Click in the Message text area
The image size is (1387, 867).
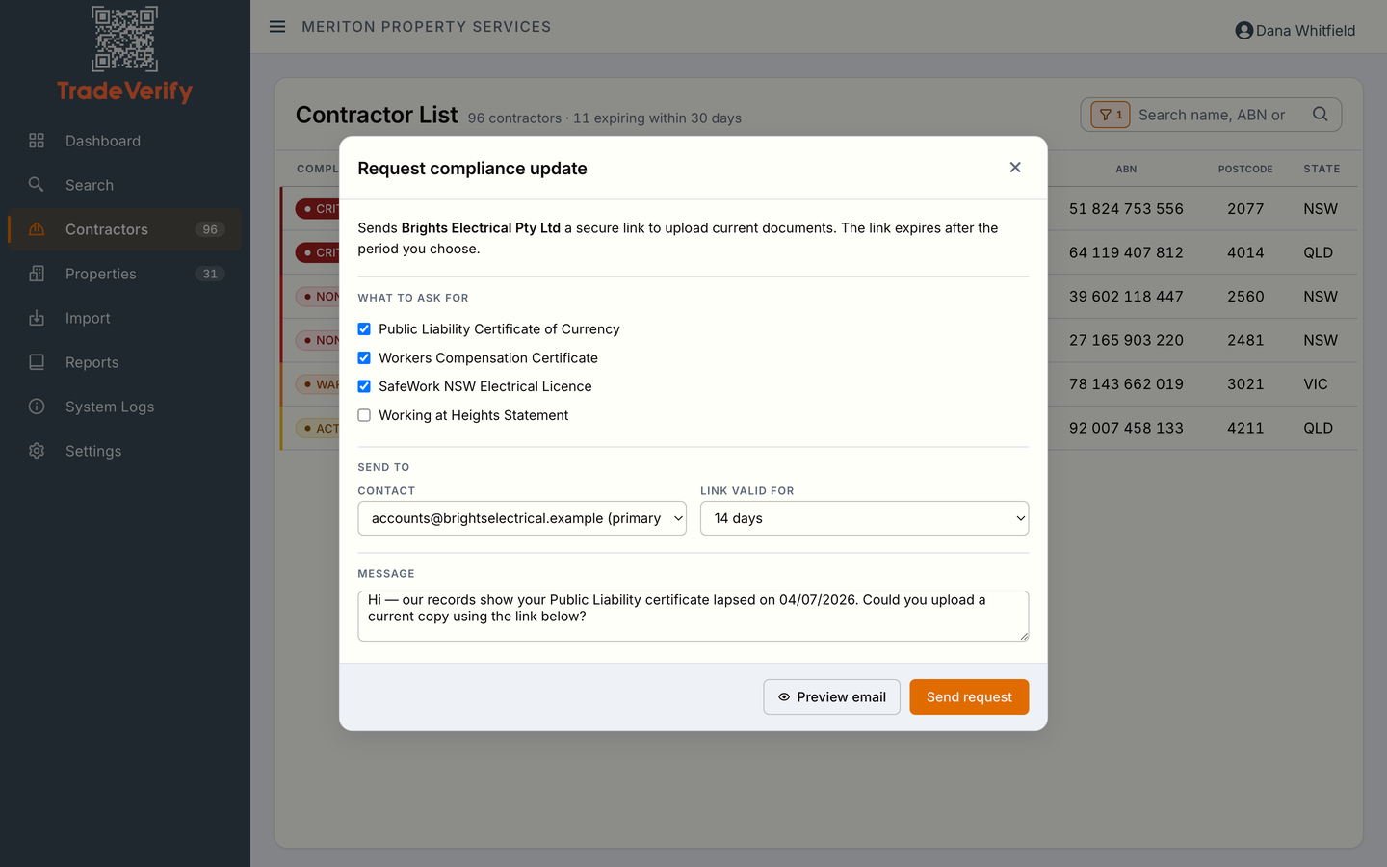[x=693, y=616]
